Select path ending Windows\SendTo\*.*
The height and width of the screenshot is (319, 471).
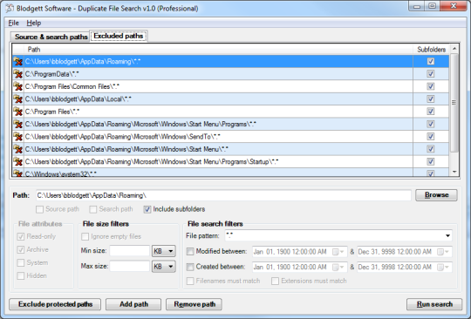pos(230,137)
